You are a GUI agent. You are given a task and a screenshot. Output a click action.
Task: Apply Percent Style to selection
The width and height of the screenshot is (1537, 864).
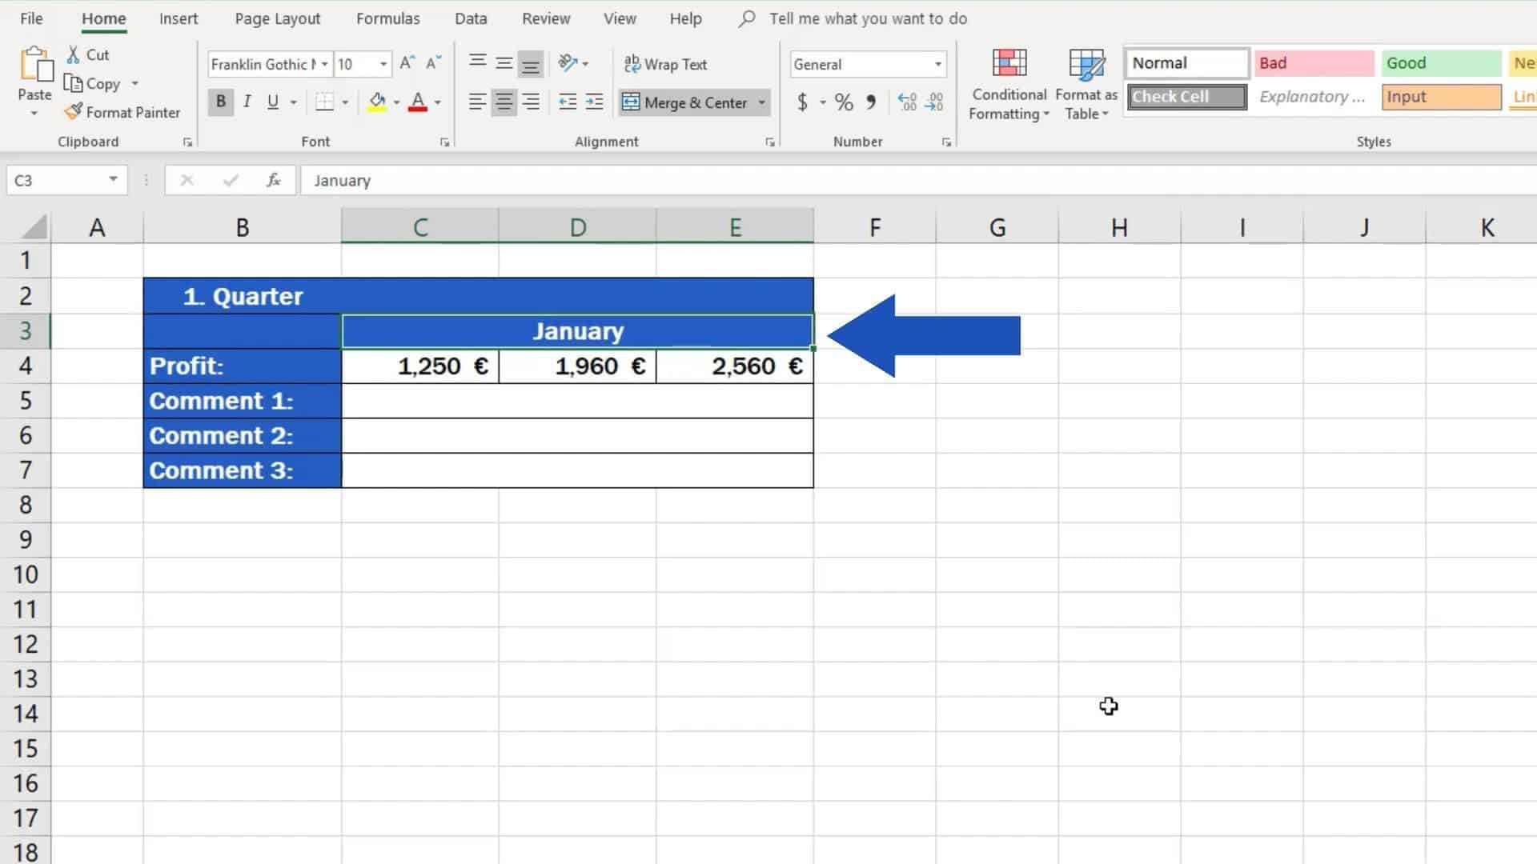[x=841, y=102]
